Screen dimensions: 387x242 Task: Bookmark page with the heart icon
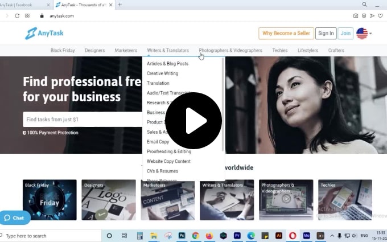click(x=380, y=16)
